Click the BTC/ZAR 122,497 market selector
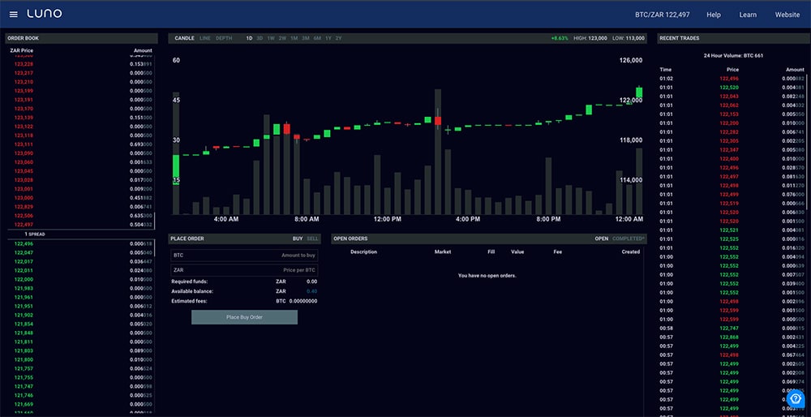 coord(662,15)
